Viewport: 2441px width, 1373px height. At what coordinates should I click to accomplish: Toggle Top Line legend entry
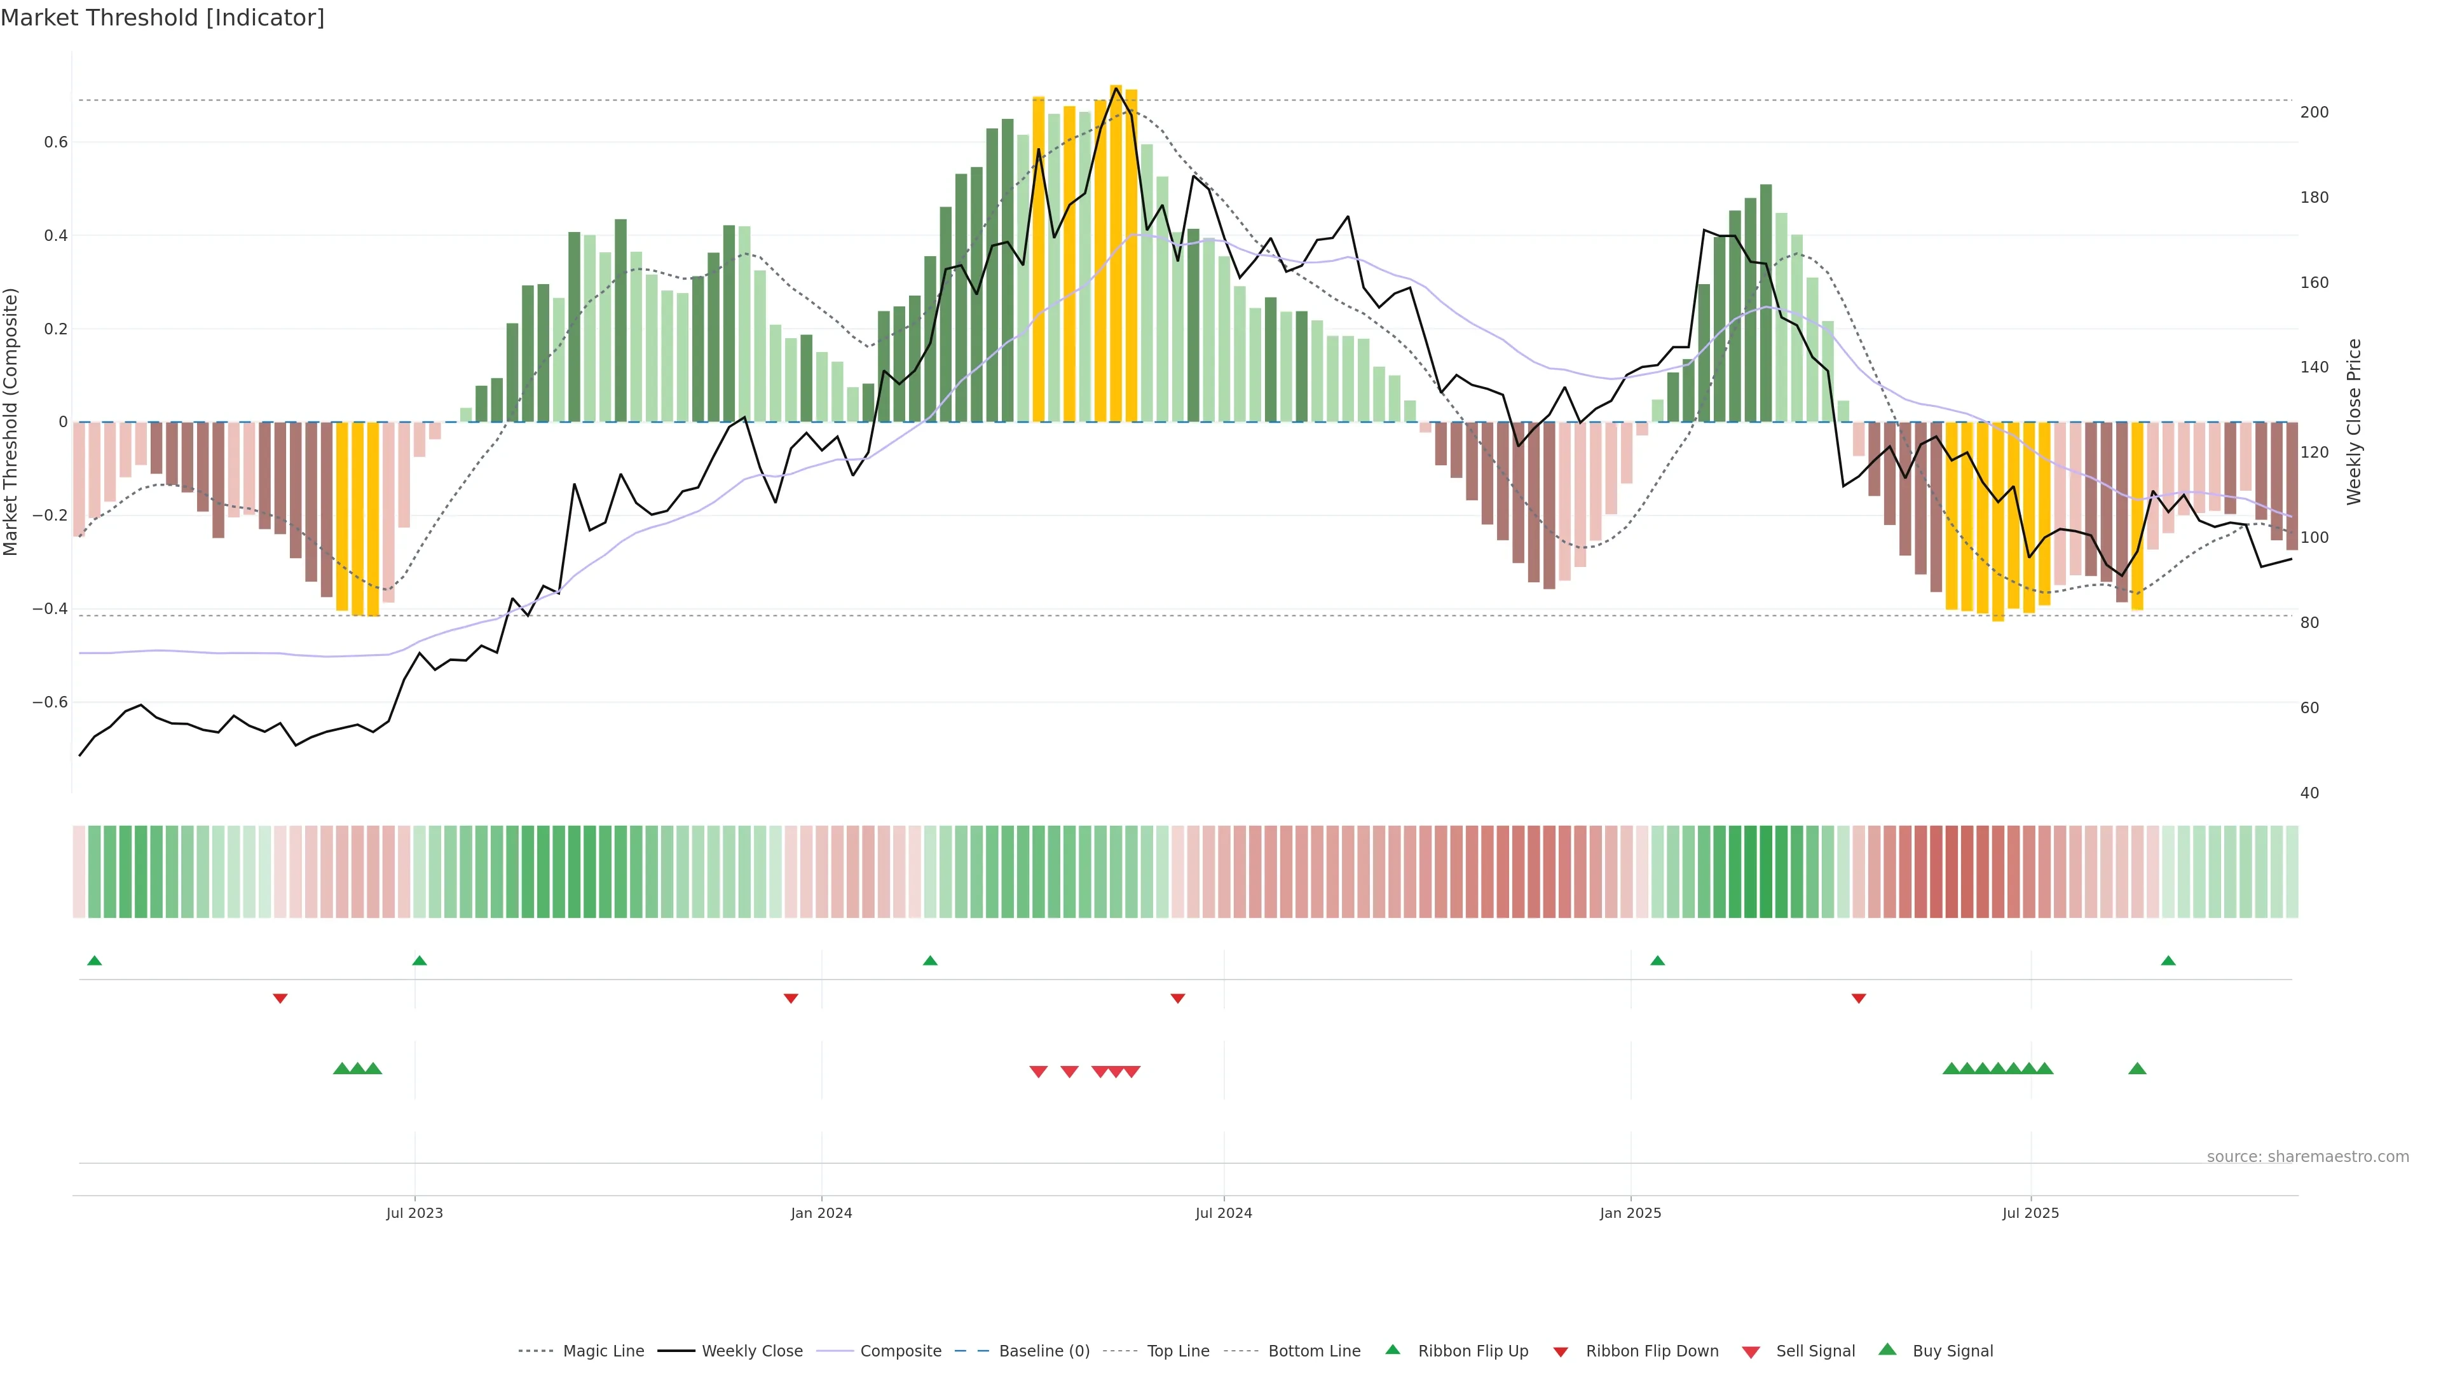point(1178,1351)
